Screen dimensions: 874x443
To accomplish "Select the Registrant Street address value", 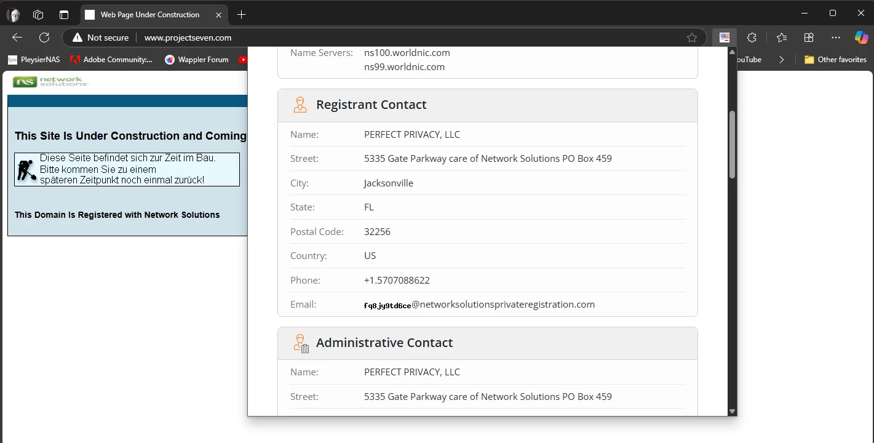I will point(488,159).
